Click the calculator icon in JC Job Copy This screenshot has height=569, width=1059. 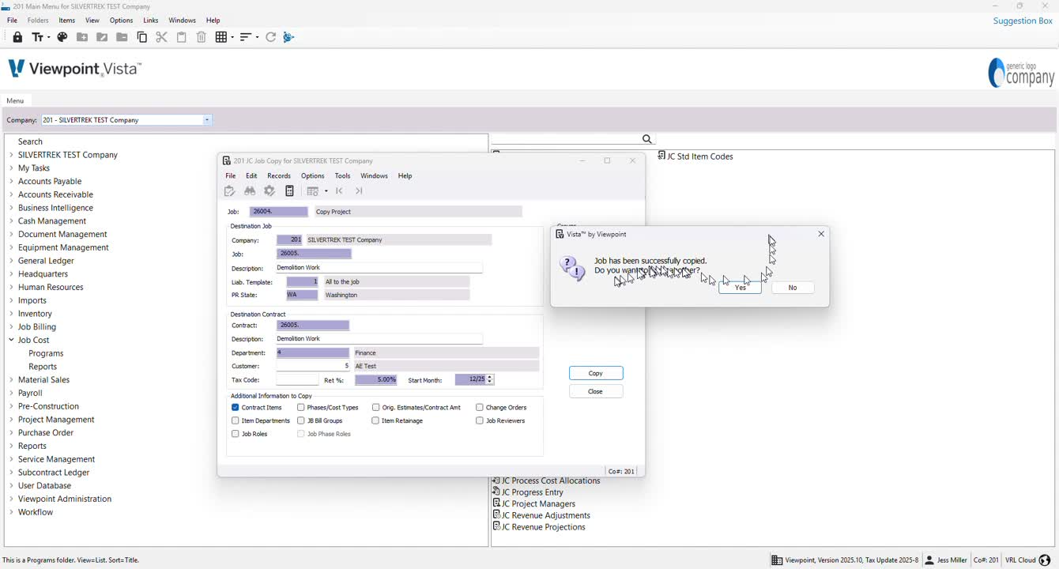(x=290, y=191)
